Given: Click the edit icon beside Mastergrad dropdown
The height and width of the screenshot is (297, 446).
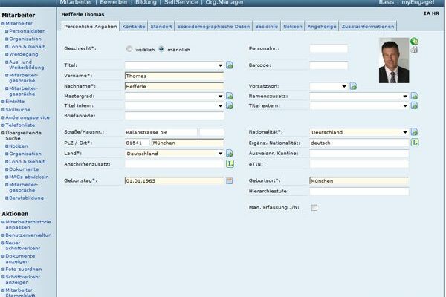Looking at the screenshot, I should coord(230,96).
